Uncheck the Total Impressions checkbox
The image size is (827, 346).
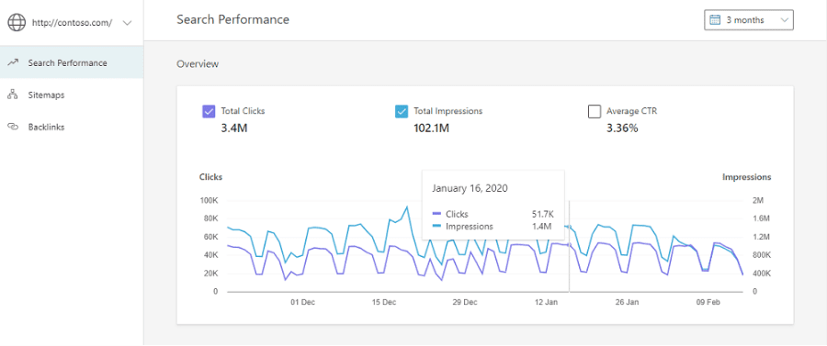[x=402, y=112]
